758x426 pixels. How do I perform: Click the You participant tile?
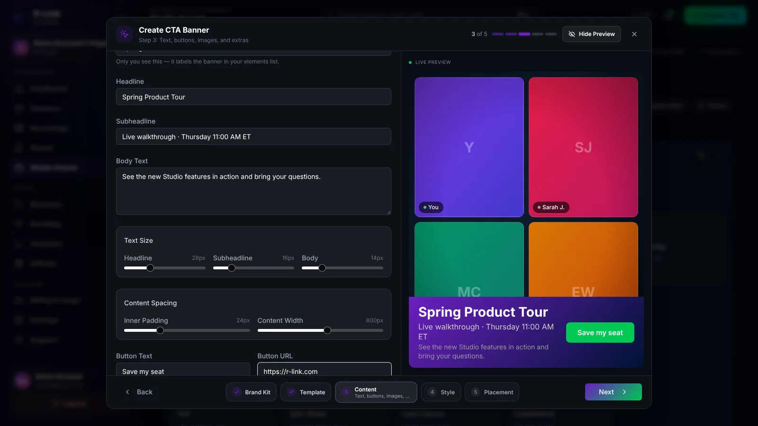469,147
